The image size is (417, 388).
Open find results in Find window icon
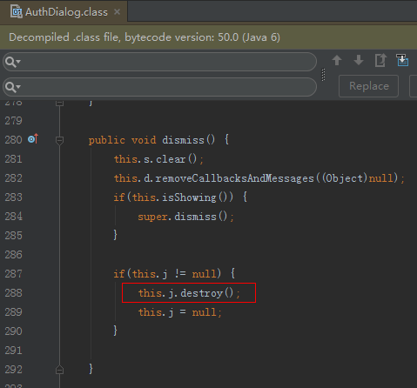(x=380, y=60)
